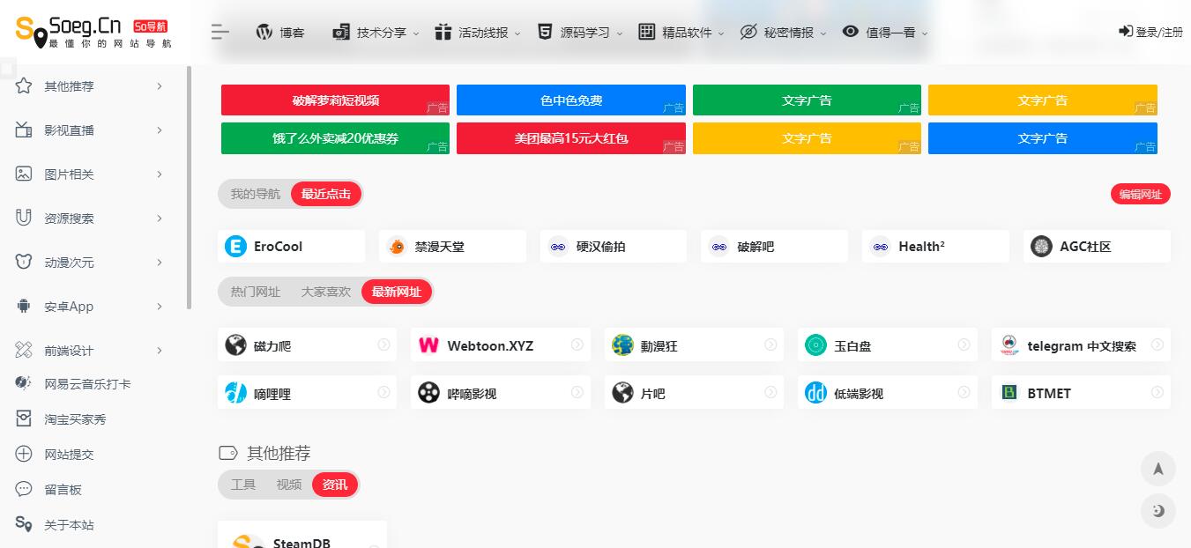Click the 编辑网址 button
This screenshot has width=1191, height=548.
click(x=1141, y=194)
